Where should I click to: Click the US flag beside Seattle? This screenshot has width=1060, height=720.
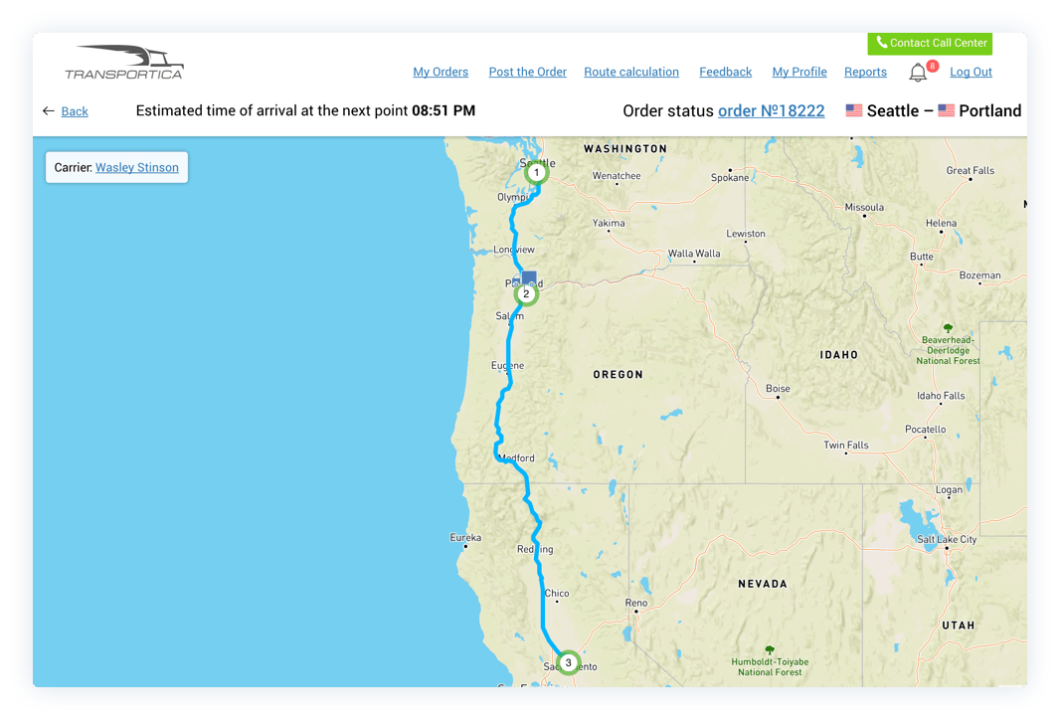tap(854, 110)
